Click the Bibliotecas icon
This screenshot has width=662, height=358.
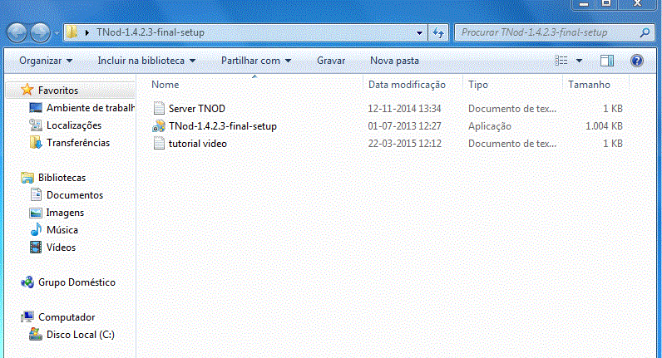pyautogui.click(x=27, y=178)
